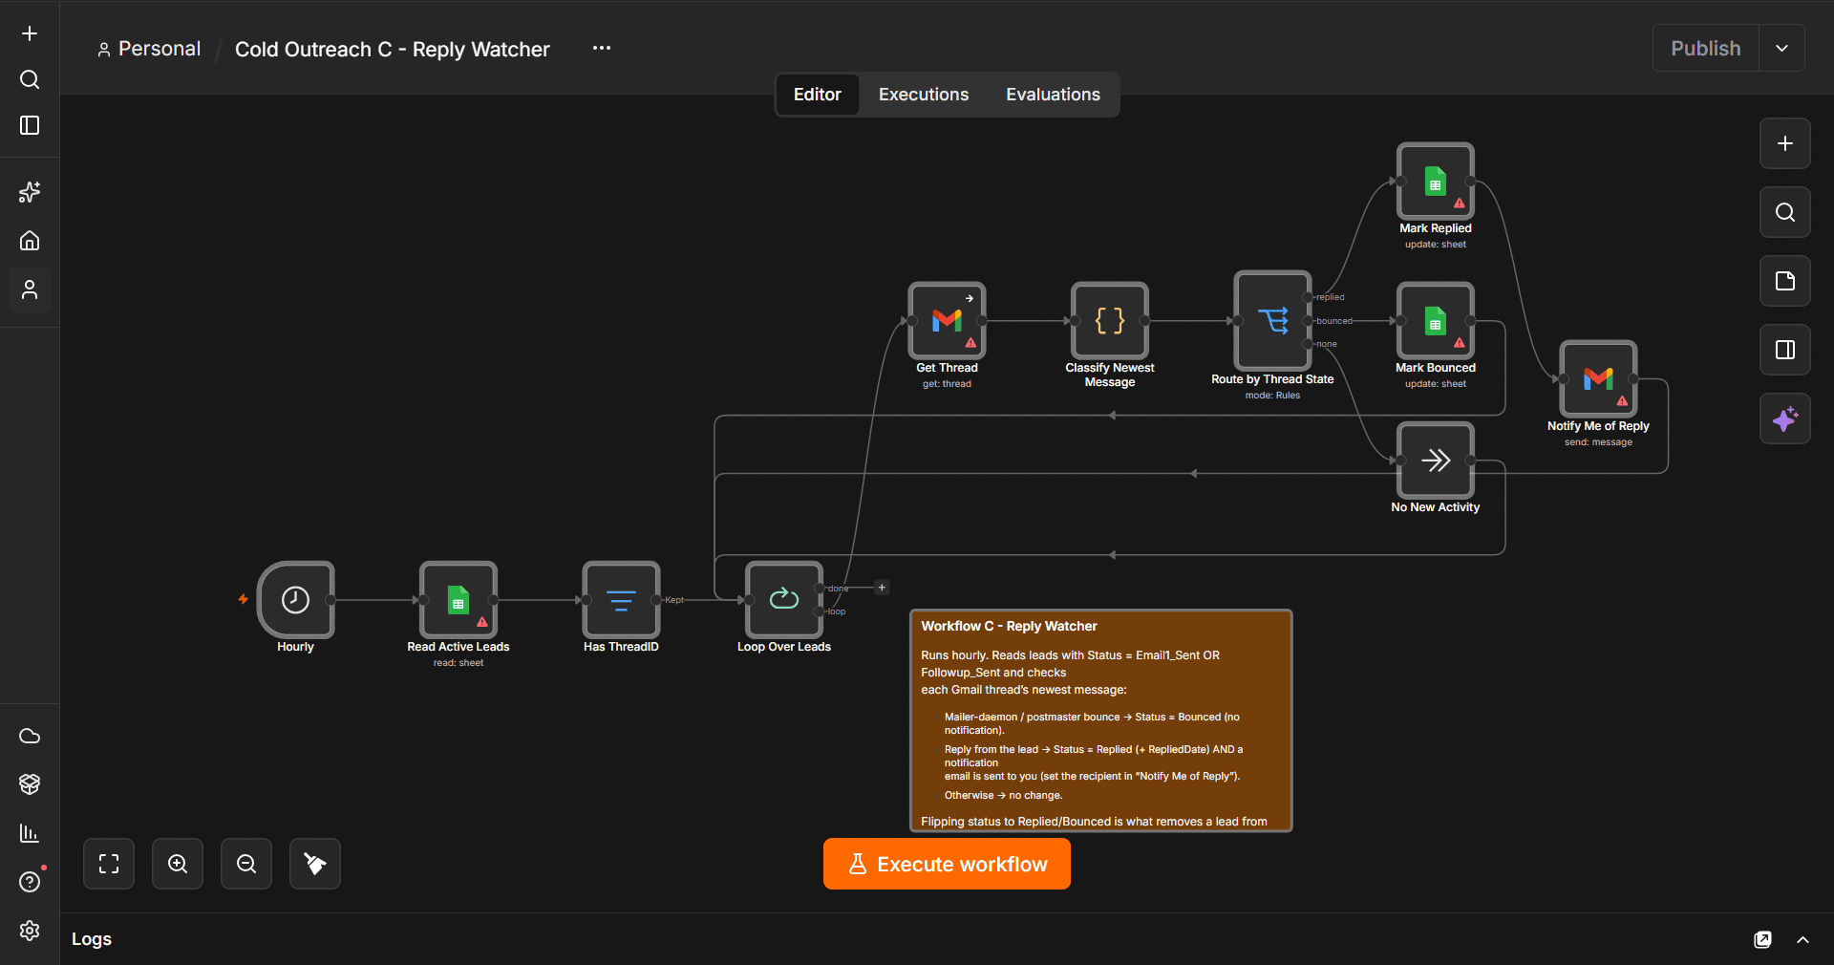Open the Personal breadcrumb link

click(149, 49)
